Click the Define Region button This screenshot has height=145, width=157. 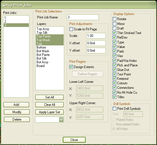pyautogui.click(x=87, y=74)
